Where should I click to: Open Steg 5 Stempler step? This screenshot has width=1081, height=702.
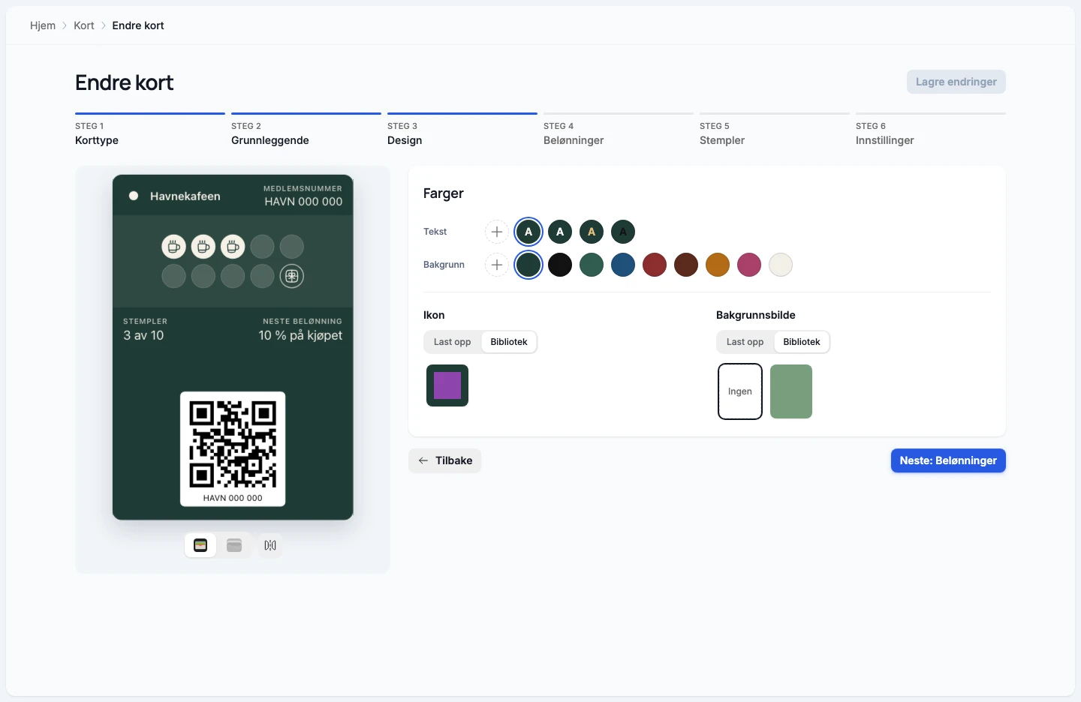775,130
